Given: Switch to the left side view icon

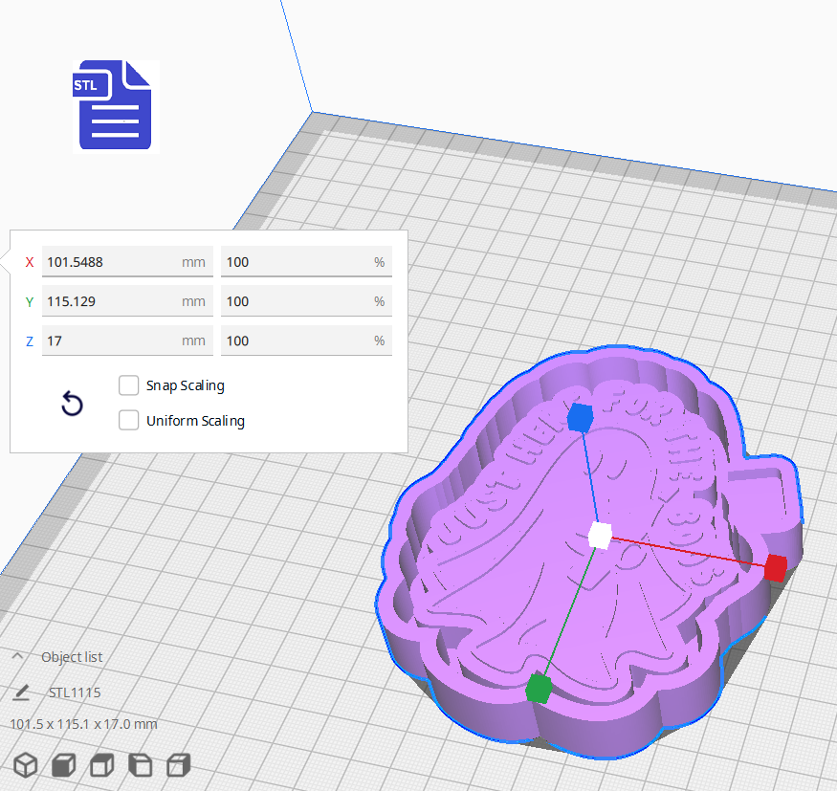Looking at the screenshot, I should point(140,765).
